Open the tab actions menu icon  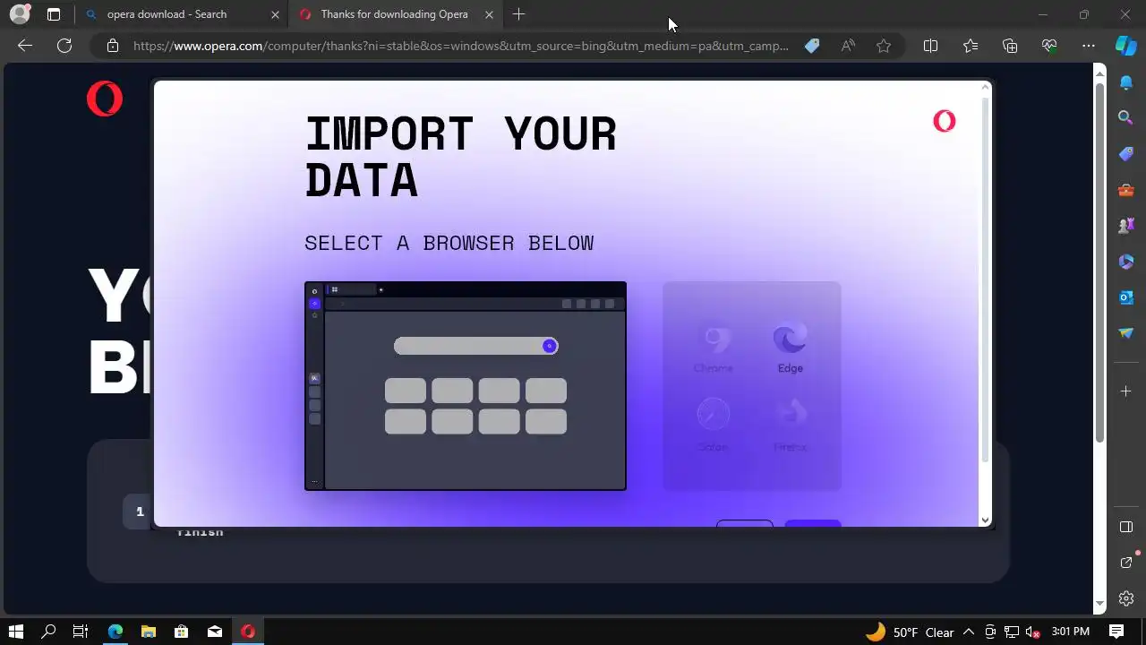point(54,14)
